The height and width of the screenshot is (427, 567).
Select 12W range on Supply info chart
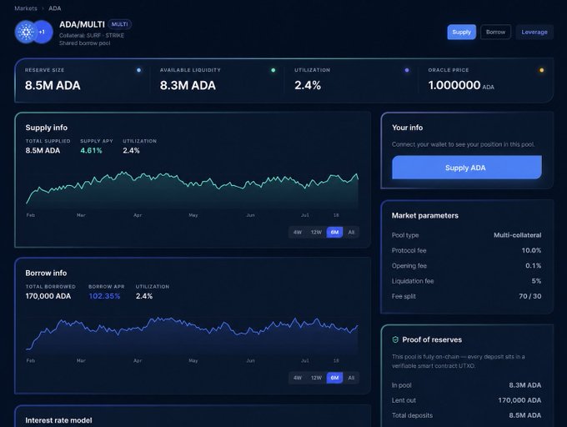pyautogui.click(x=316, y=232)
